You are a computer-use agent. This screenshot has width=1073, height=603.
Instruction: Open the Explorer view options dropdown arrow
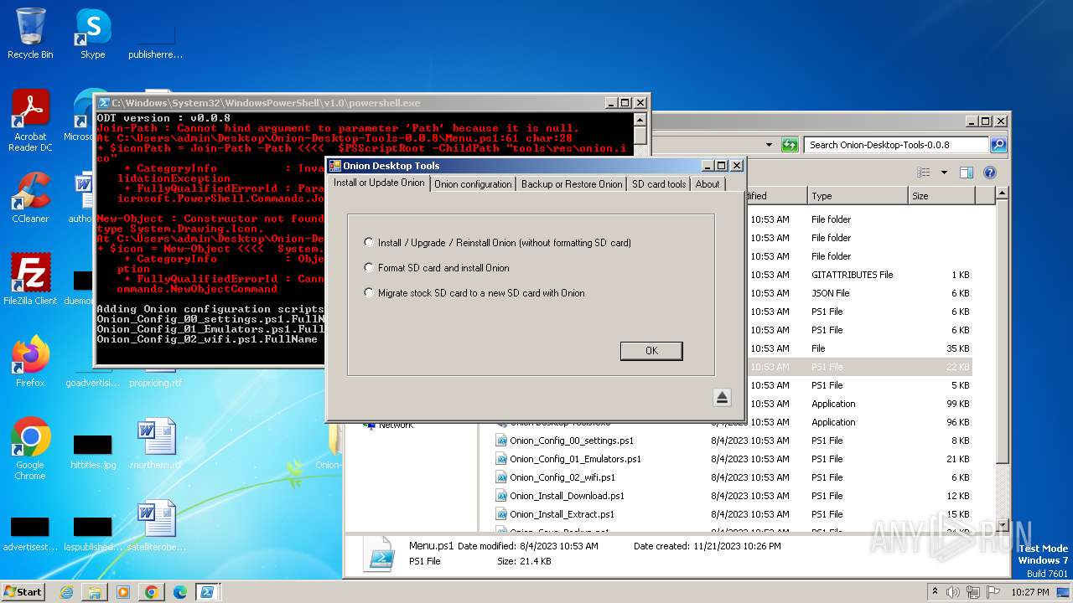[x=944, y=173]
